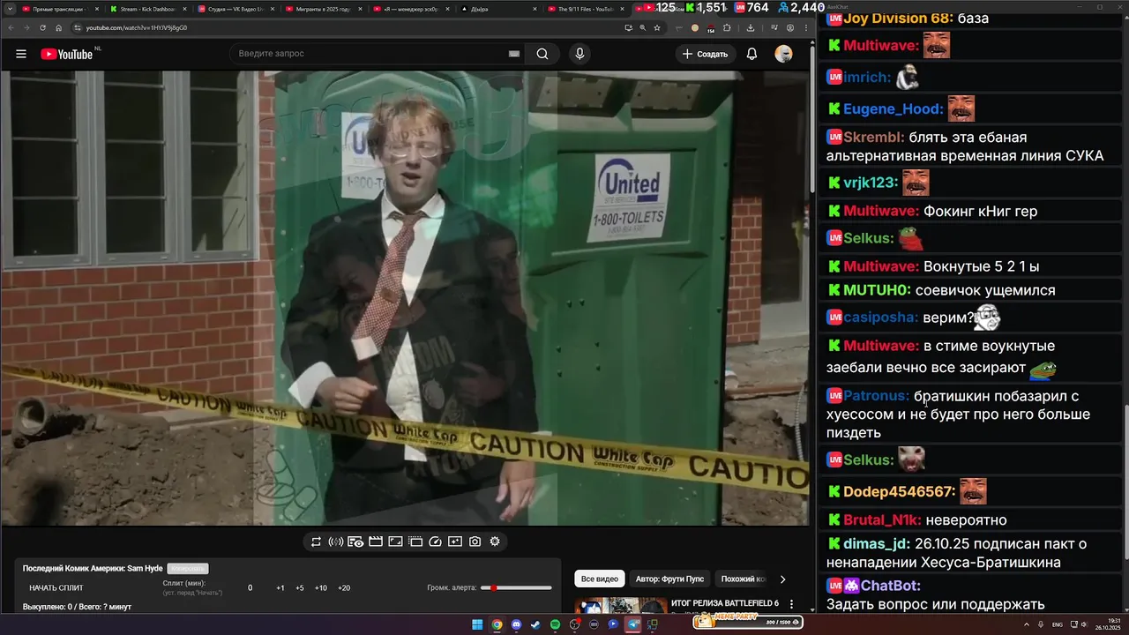Click the screenshot camera icon below player
This screenshot has width=1129, height=635.
(475, 542)
